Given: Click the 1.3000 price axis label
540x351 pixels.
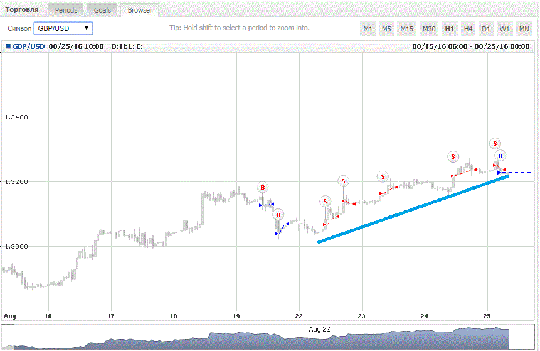Looking at the screenshot, I should click(x=16, y=247).
